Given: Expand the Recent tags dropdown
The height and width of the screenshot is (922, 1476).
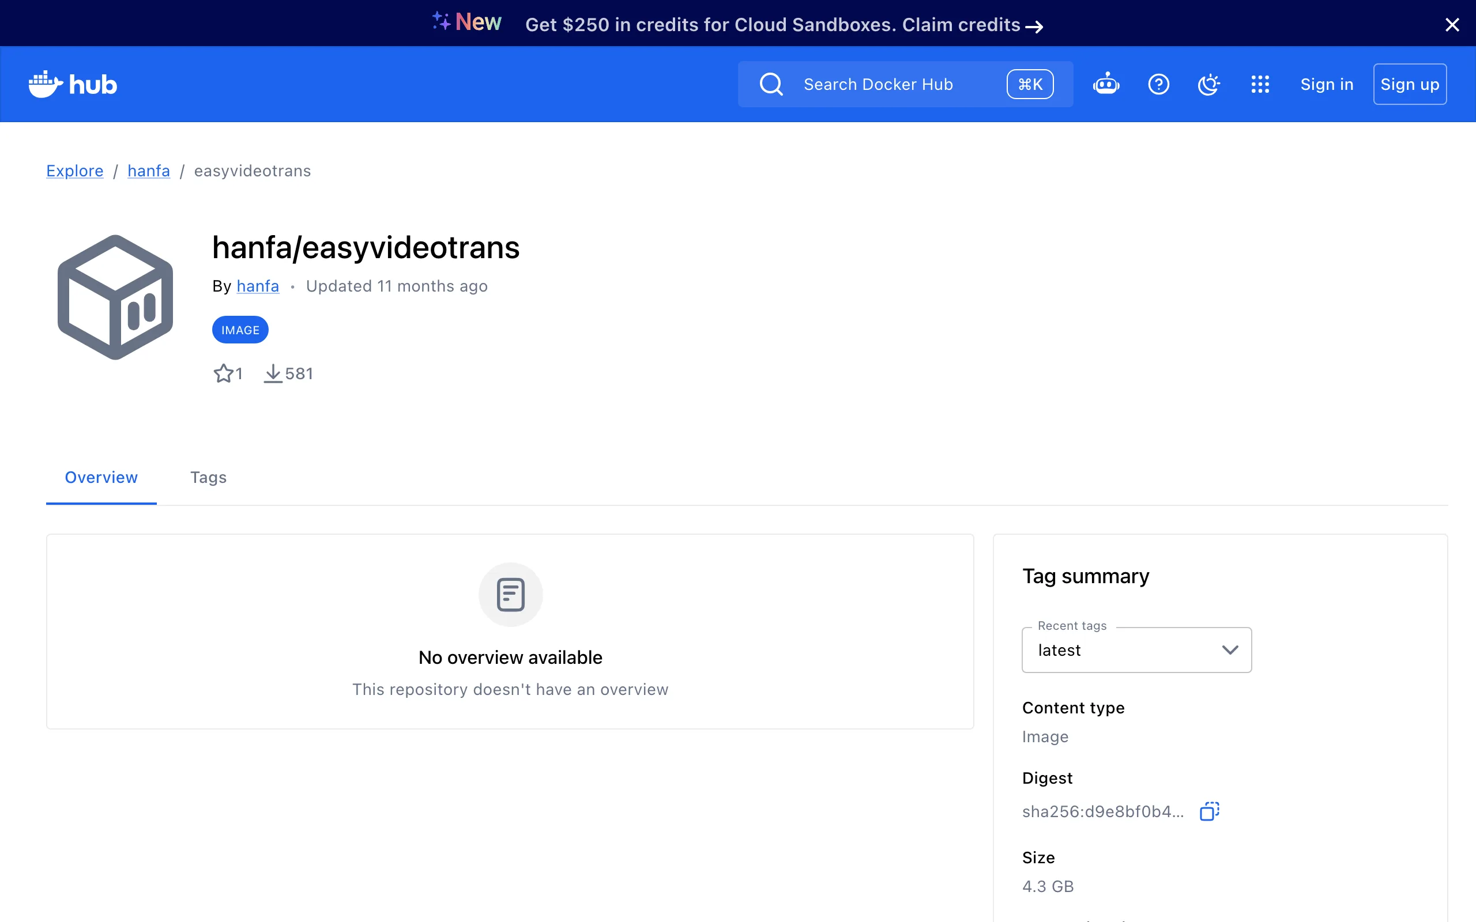Looking at the screenshot, I should (x=1136, y=650).
